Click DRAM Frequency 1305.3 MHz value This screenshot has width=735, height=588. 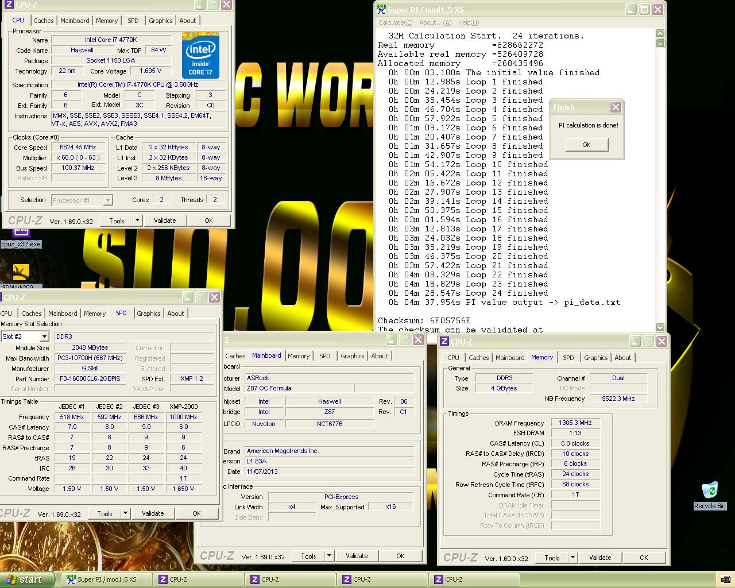(x=575, y=423)
